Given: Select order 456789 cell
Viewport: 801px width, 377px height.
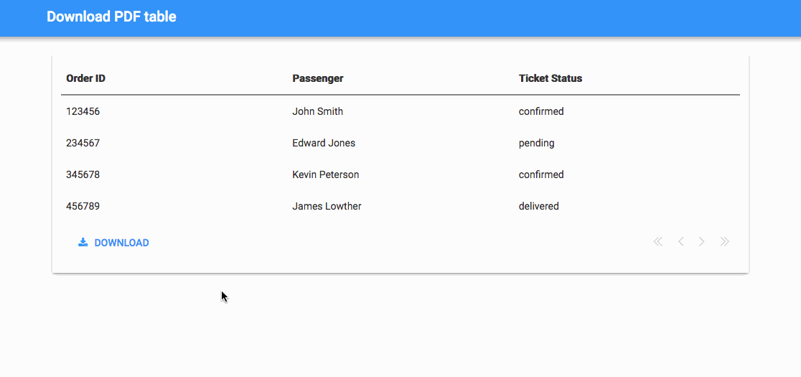Looking at the screenshot, I should coord(83,206).
